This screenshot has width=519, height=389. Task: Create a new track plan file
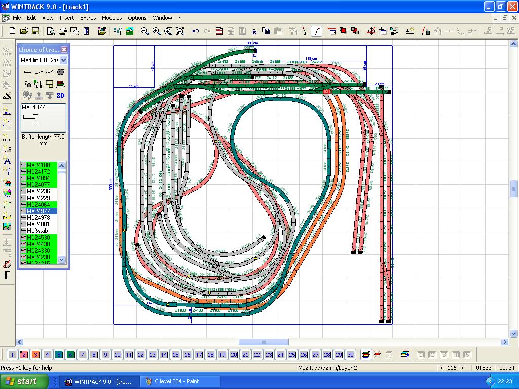(12, 31)
